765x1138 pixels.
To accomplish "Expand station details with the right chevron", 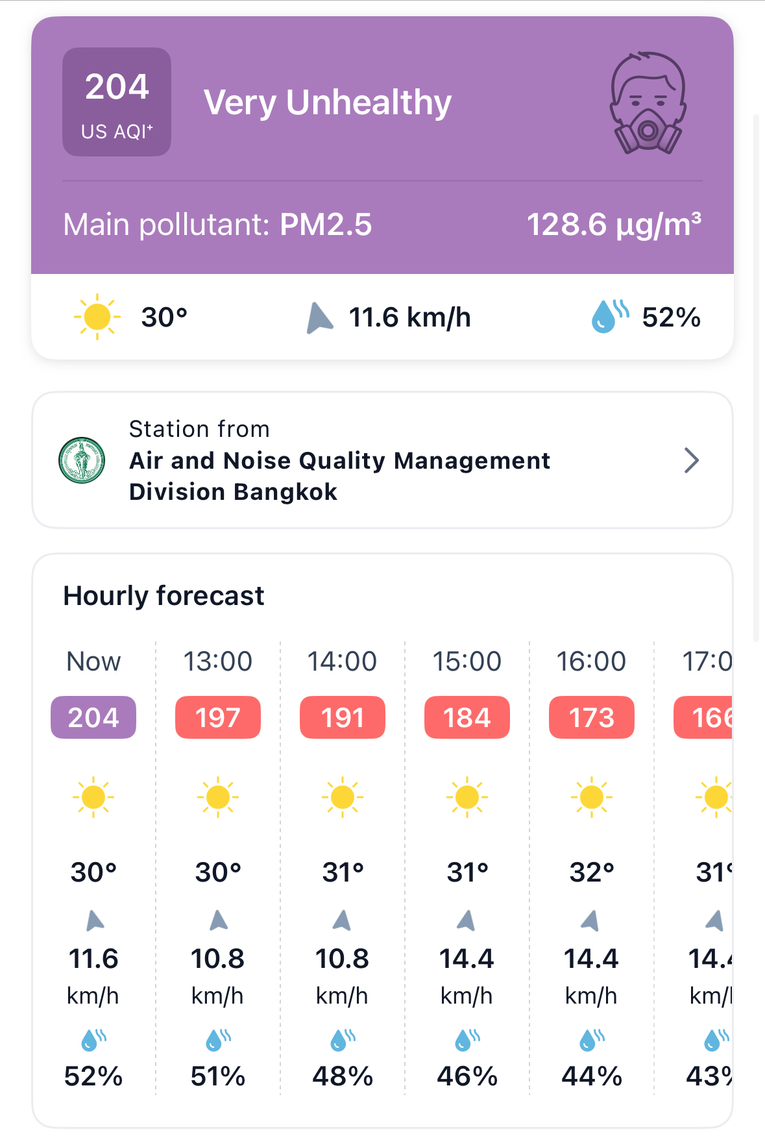I will point(692,460).
